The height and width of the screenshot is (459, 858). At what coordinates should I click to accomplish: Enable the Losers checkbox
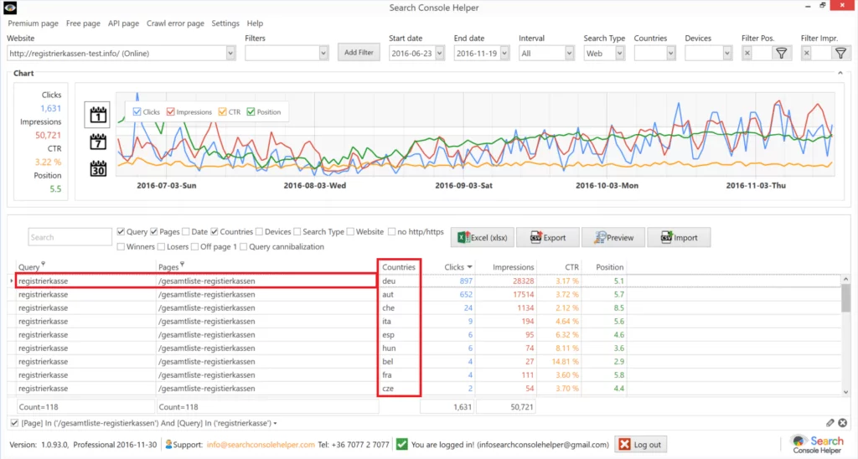pyautogui.click(x=161, y=247)
